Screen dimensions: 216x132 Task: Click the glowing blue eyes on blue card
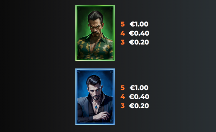point(95,90)
